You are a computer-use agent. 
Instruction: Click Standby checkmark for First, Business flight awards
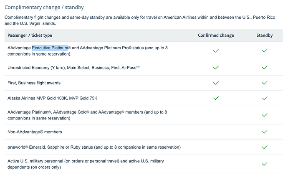point(264,83)
